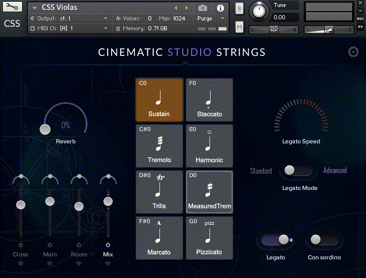The image size is (366, 278).
Task: Click the Close mic volume fader
Action: click(21, 205)
